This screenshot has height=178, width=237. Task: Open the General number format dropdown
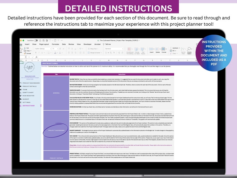click(x=114, y=49)
